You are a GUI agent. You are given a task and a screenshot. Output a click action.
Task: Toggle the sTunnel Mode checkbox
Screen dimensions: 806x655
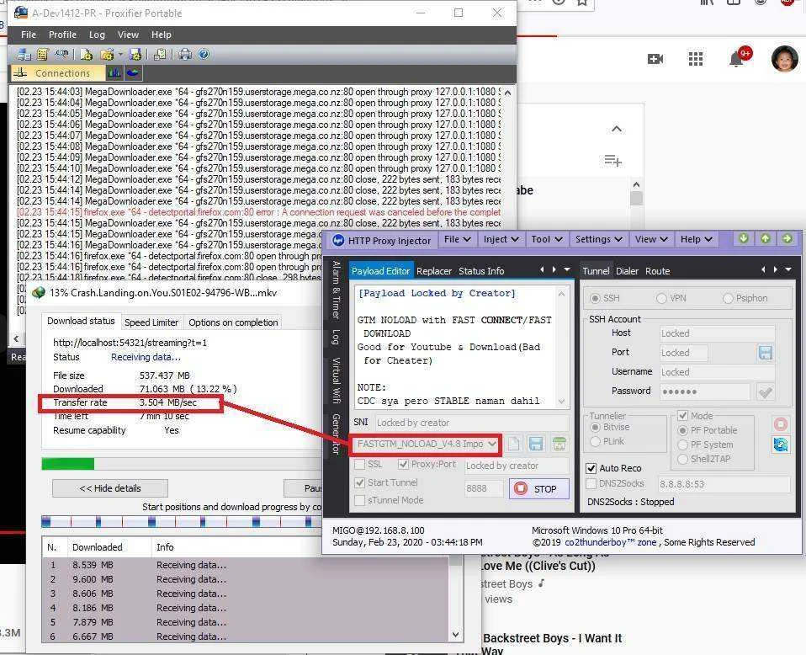pyautogui.click(x=360, y=500)
